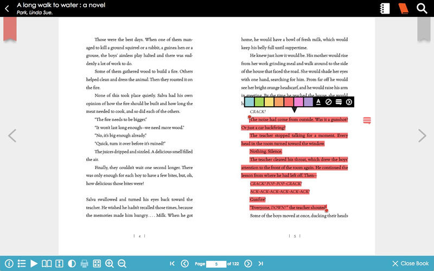
Task: Toggle contrast mode half-circle icon
Action: coord(72,263)
